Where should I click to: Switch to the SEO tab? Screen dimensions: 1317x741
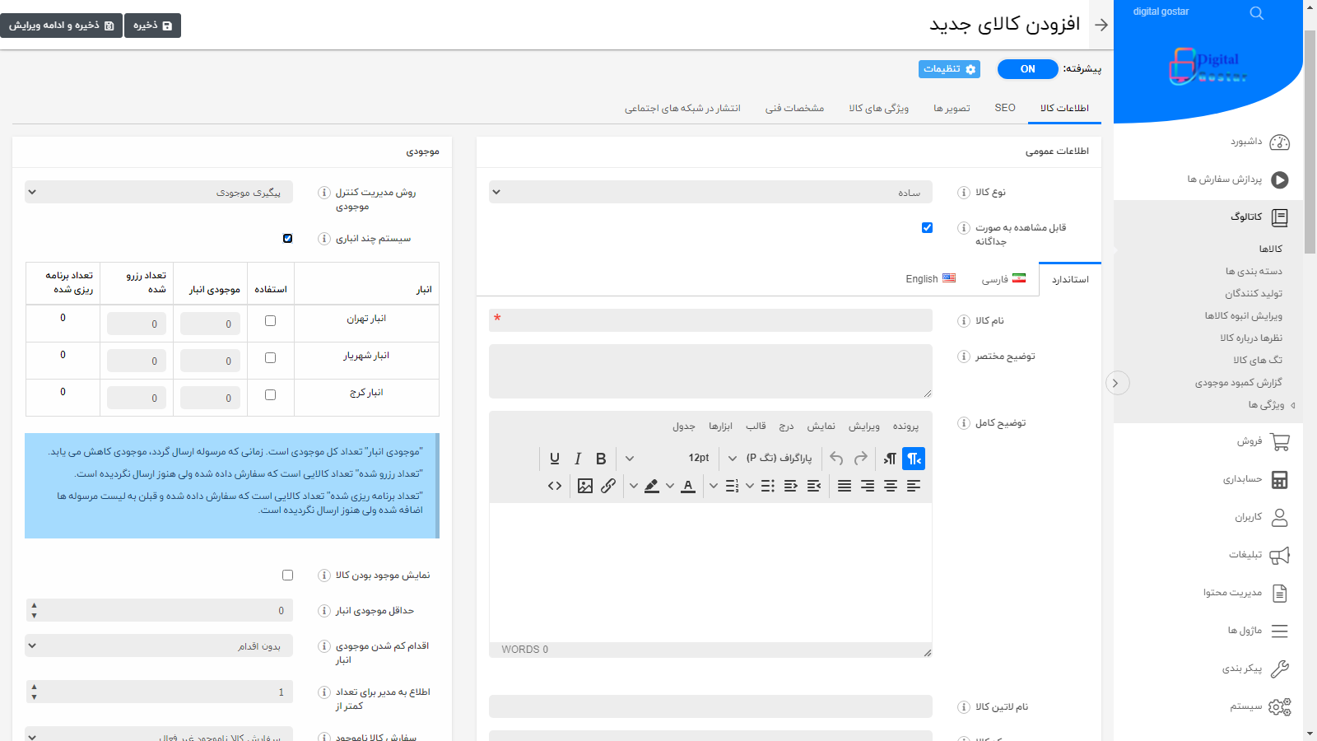(x=1005, y=108)
